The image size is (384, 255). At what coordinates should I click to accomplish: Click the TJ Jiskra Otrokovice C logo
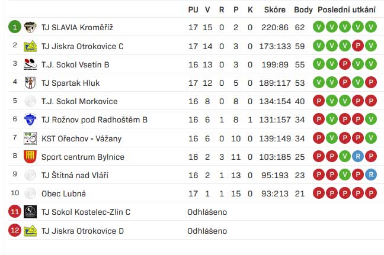point(30,46)
